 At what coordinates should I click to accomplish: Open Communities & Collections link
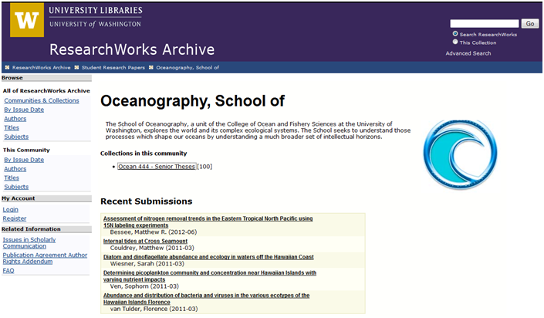tap(42, 100)
